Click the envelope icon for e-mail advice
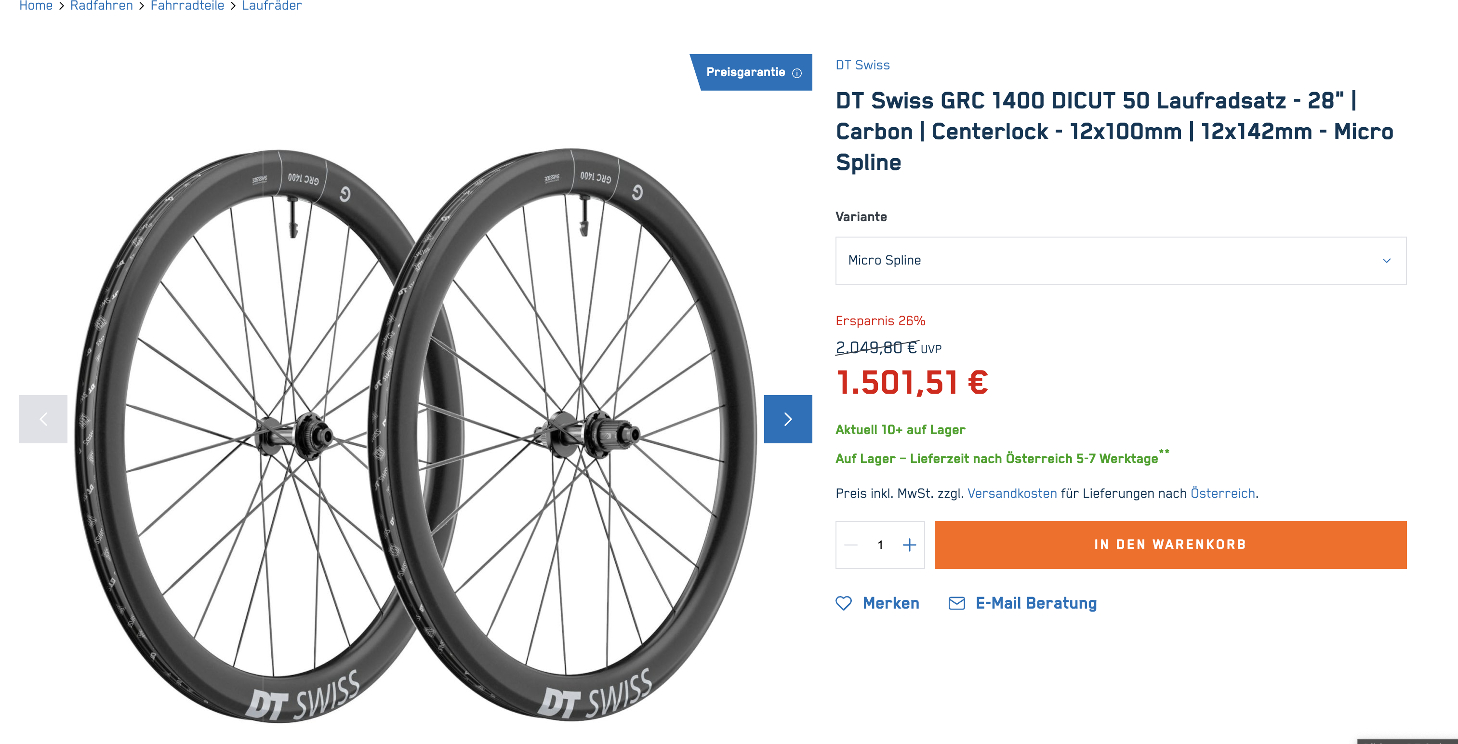The width and height of the screenshot is (1458, 744). pos(956,603)
